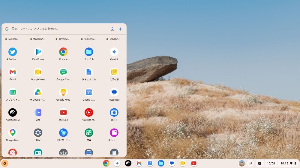Screen dimensions: 300x168
Task: Open the calendar from the 10/08 date
Action: tap(271, 163)
